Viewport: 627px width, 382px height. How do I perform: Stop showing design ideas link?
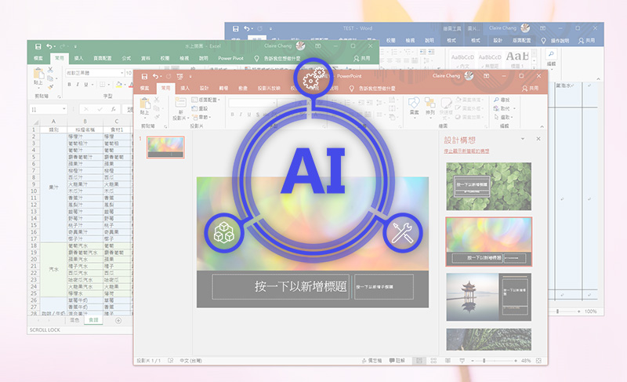(x=466, y=151)
